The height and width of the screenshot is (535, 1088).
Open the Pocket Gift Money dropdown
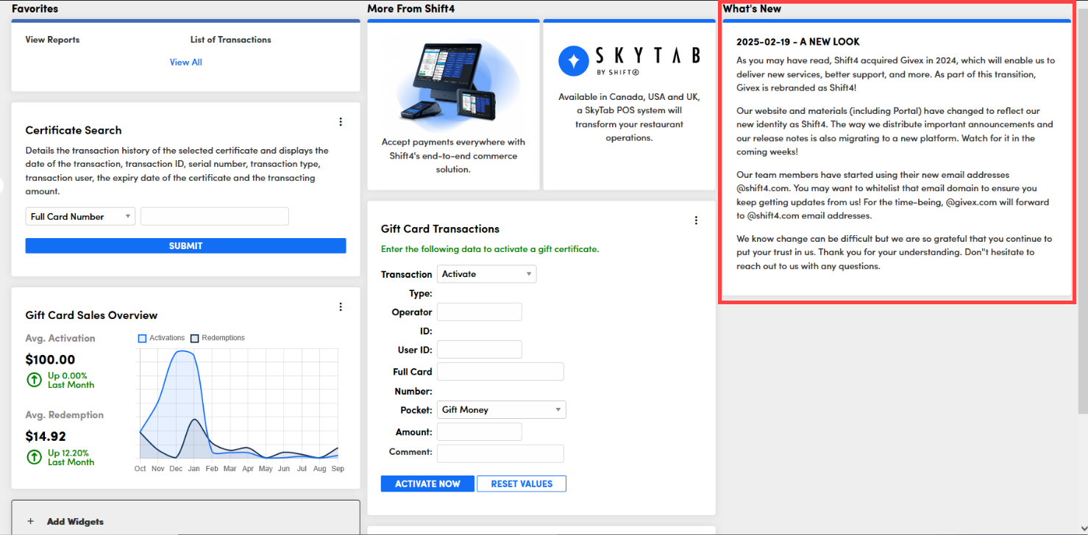click(501, 410)
